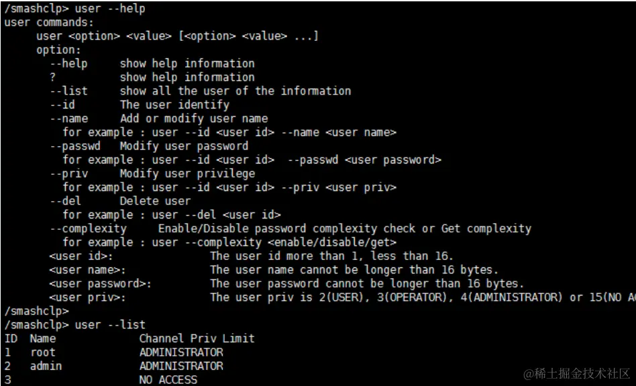Click 'show all the user of the information' text
636x386 pixels.
click(x=235, y=90)
